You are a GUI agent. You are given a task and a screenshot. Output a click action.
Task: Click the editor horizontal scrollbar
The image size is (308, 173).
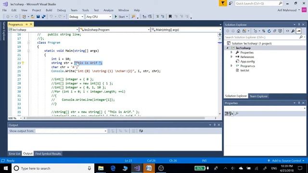[115, 118]
